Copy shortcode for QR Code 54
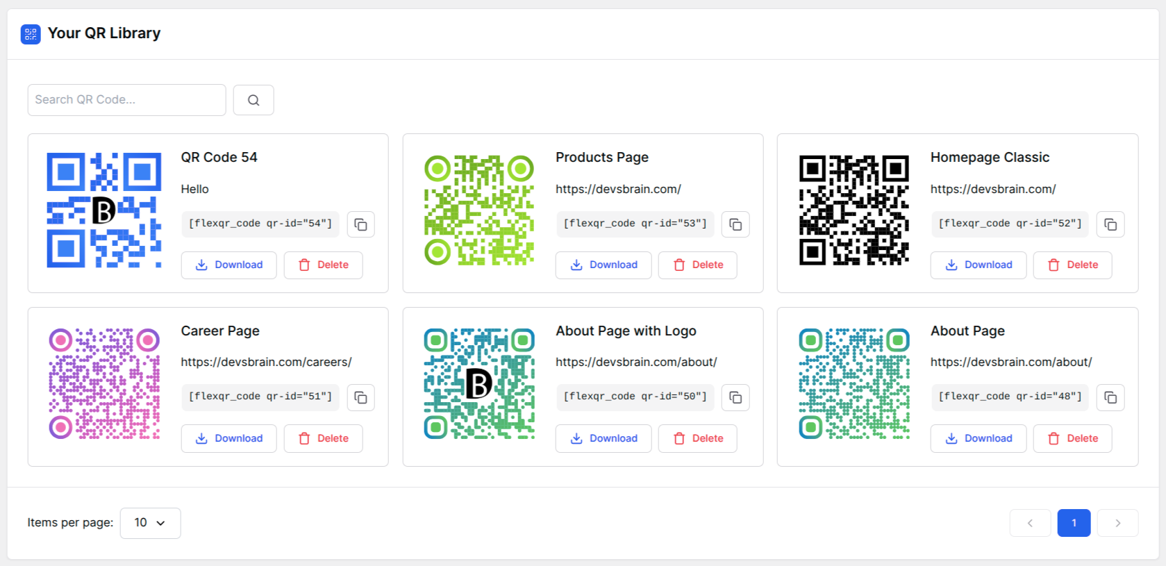The height and width of the screenshot is (566, 1166). pos(361,224)
